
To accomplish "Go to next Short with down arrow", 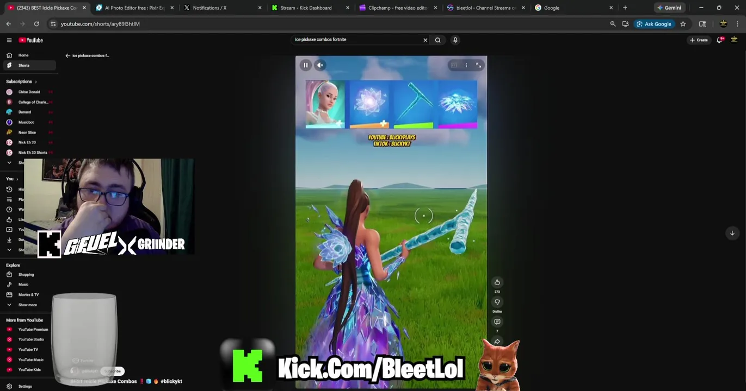I will pyautogui.click(x=732, y=233).
